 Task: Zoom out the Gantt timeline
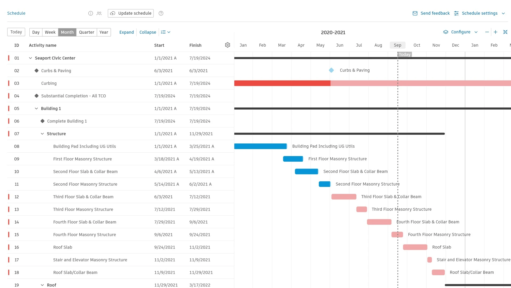click(487, 32)
